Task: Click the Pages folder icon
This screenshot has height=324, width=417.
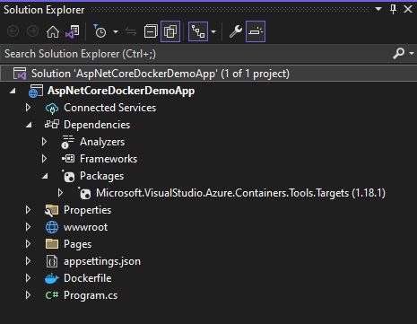Action: coord(52,244)
